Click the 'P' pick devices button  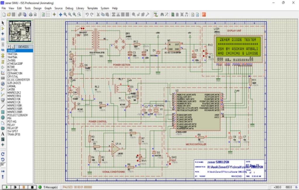click(9, 47)
